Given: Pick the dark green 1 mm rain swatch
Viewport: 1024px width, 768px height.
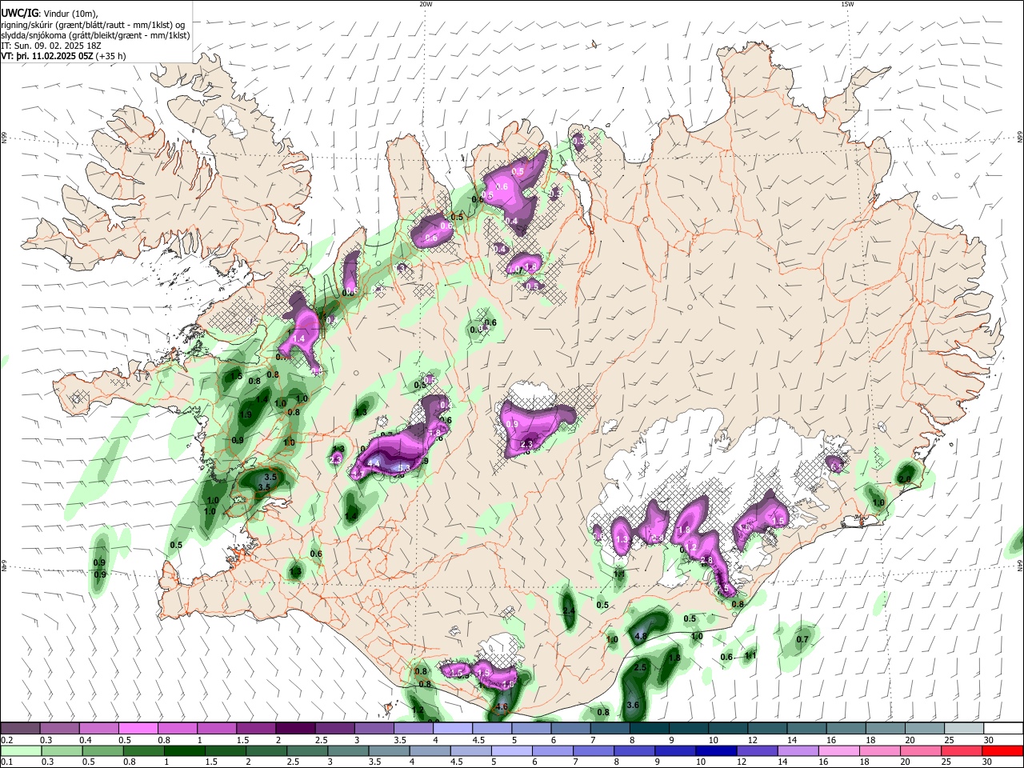Looking at the screenshot, I should [185, 751].
